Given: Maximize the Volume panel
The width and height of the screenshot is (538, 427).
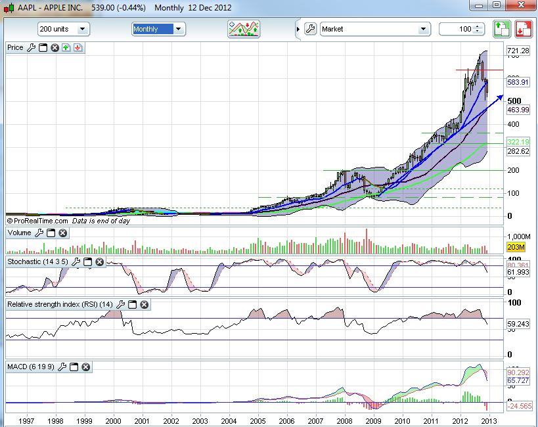Looking at the screenshot, I should [x=51, y=233].
